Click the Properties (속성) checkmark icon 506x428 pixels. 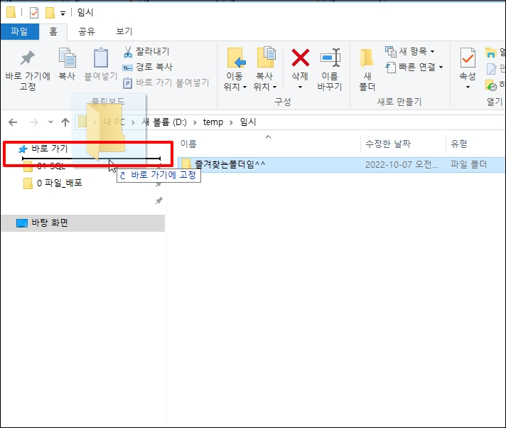(468, 58)
